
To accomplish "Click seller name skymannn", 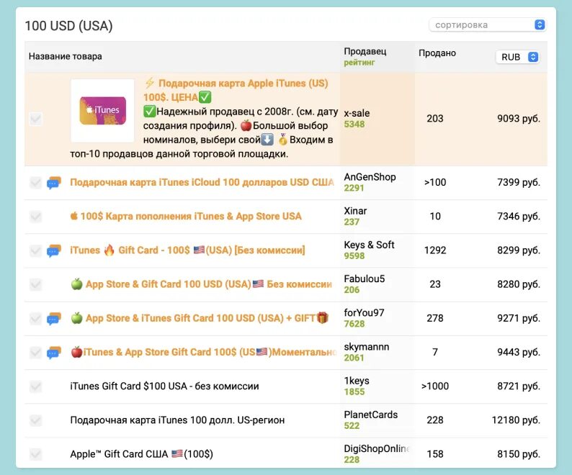I will click(367, 347).
